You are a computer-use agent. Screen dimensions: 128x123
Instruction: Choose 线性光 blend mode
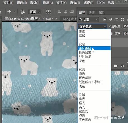click(x=94, y=111)
